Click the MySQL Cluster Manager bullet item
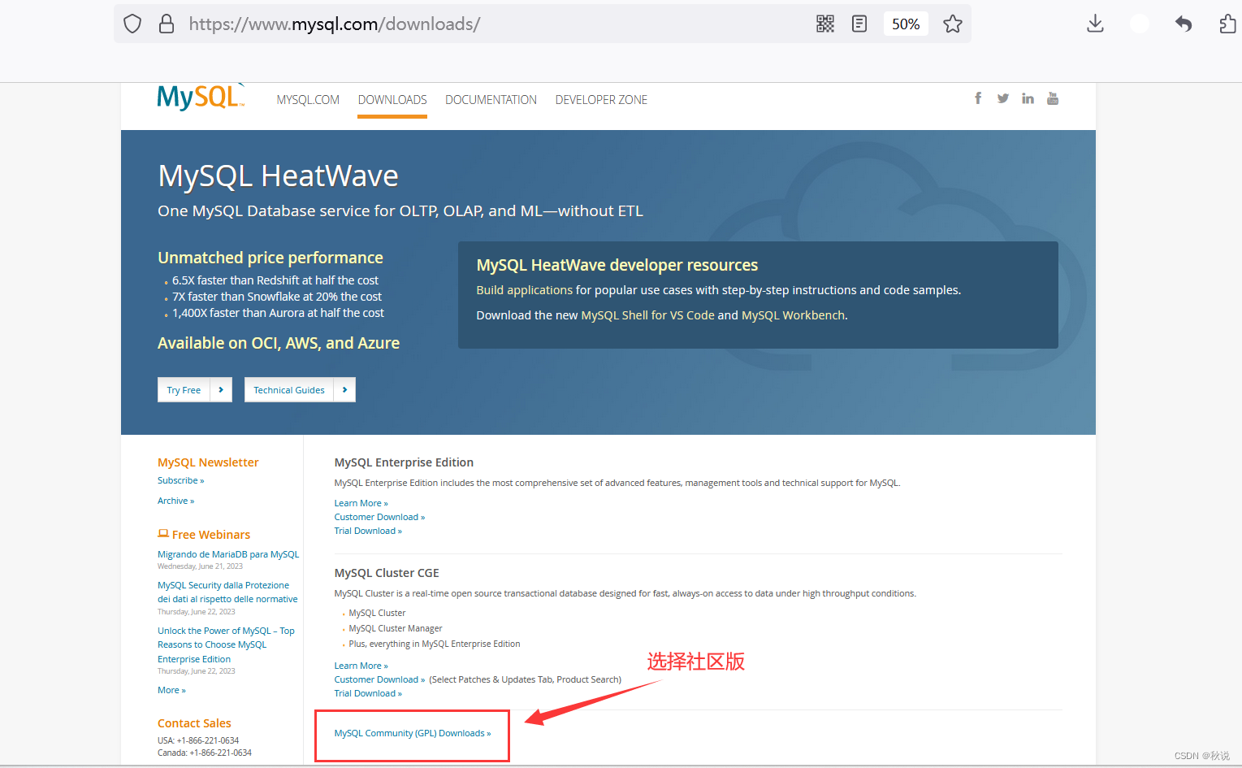 (x=396, y=628)
